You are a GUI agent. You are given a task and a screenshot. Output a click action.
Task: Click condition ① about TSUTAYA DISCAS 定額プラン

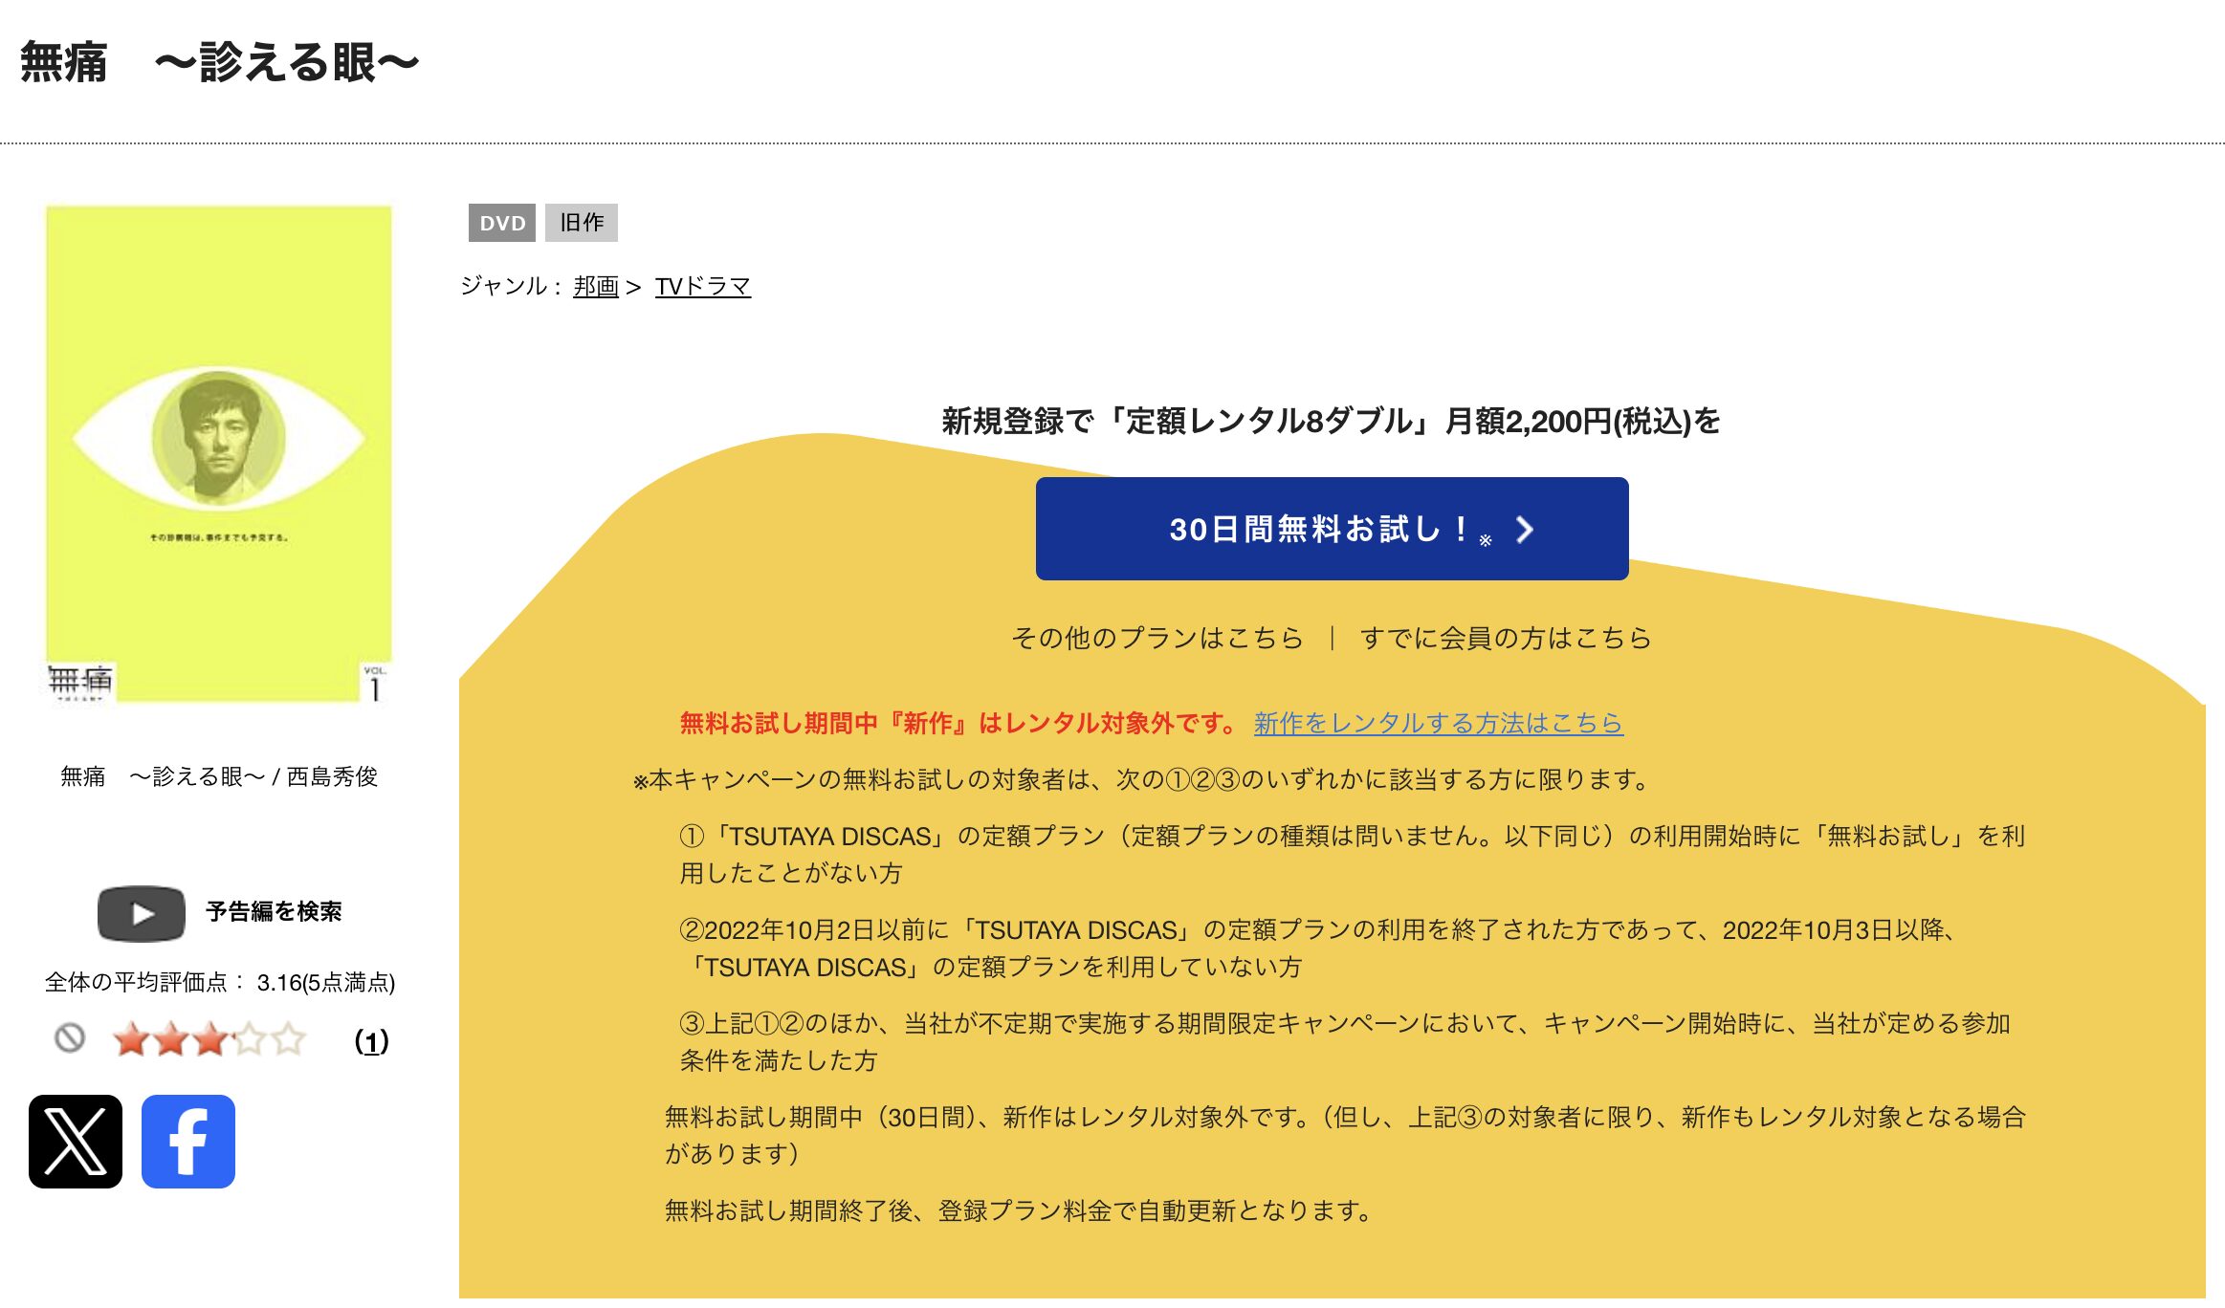[x=1352, y=854]
